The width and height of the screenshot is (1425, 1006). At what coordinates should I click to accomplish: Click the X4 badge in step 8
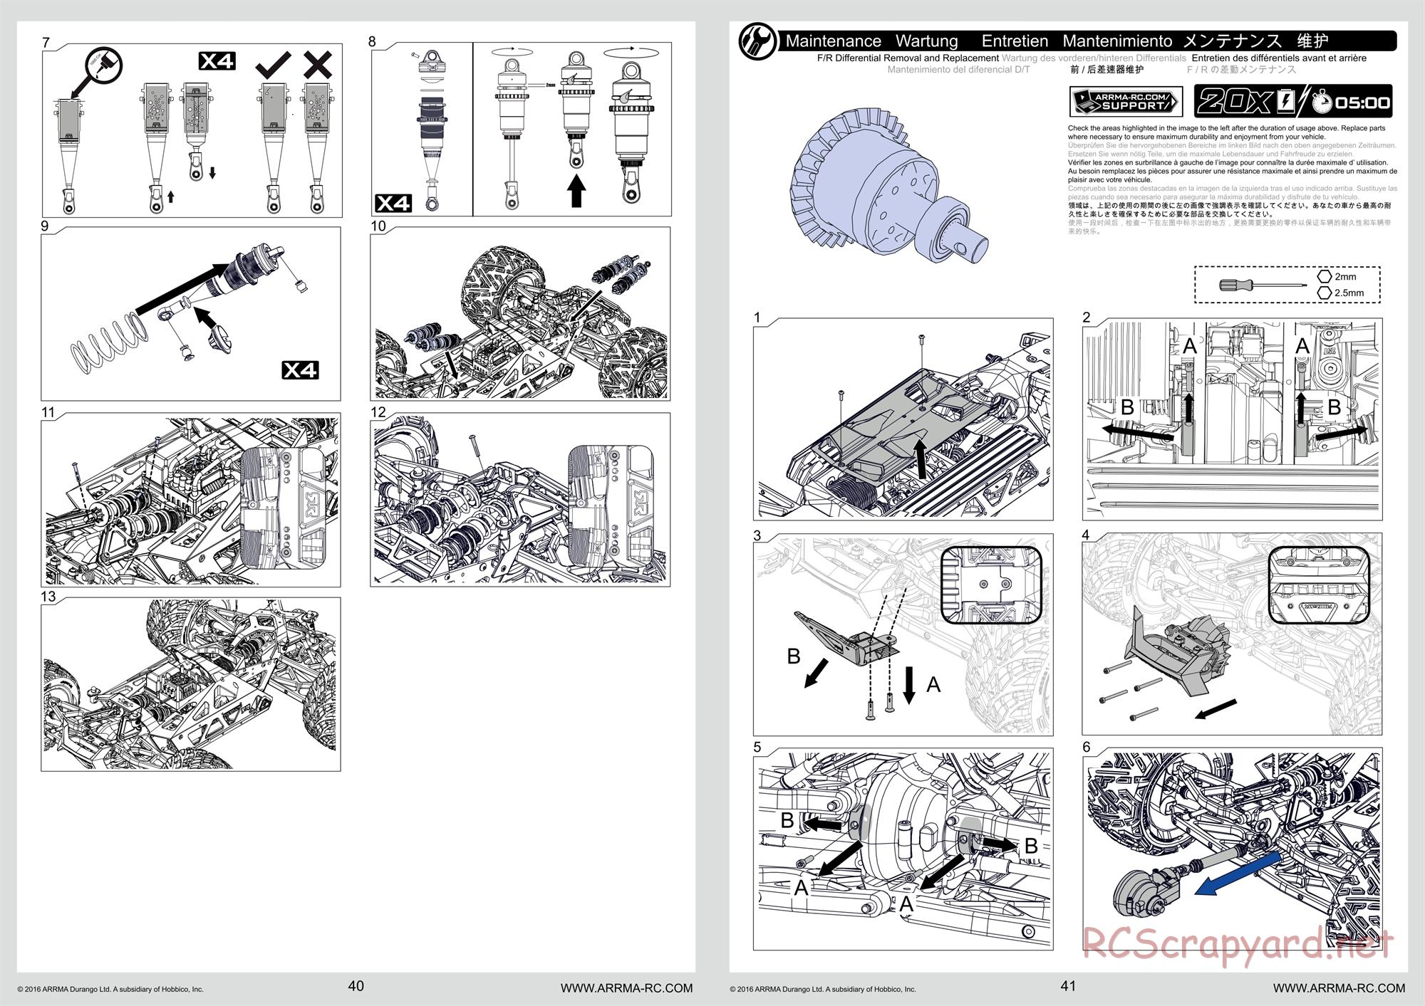(393, 204)
